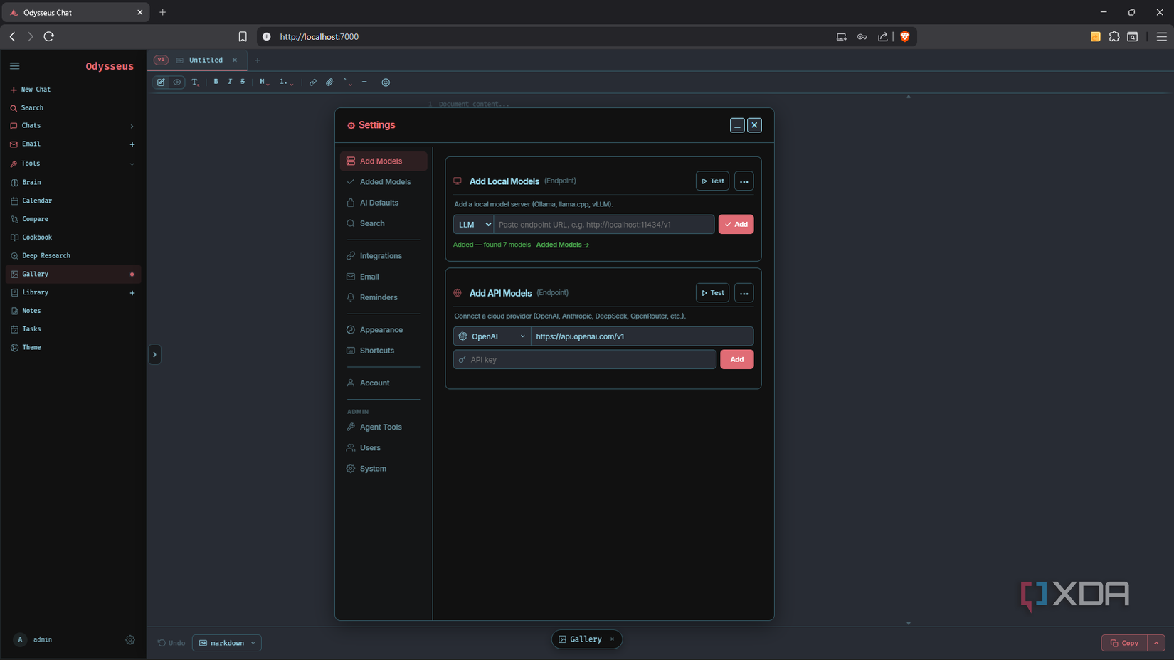This screenshot has height=660, width=1174.
Task: Open the emoji picker
Action: coord(386,82)
